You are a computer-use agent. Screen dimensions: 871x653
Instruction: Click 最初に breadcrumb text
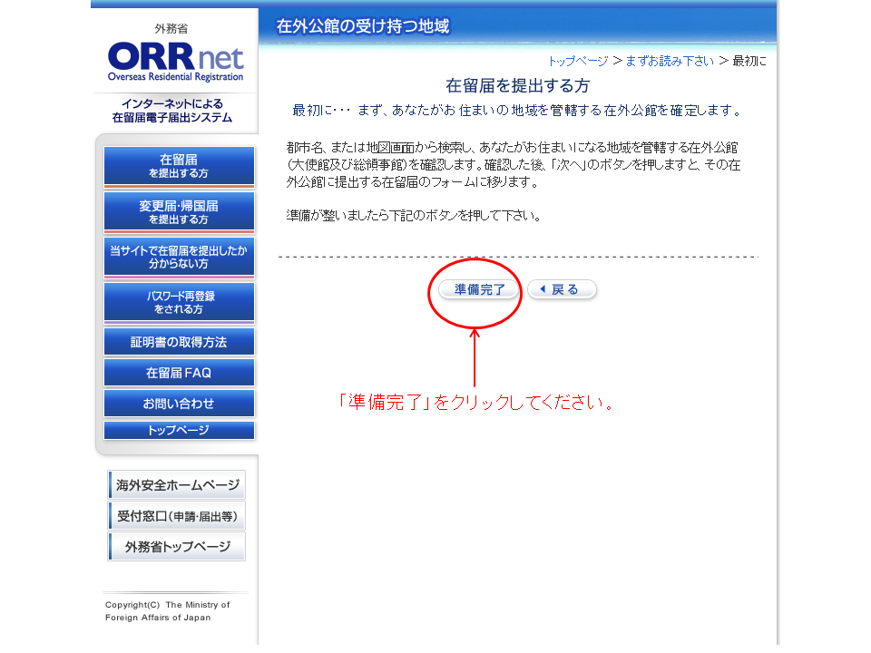(749, 61)
